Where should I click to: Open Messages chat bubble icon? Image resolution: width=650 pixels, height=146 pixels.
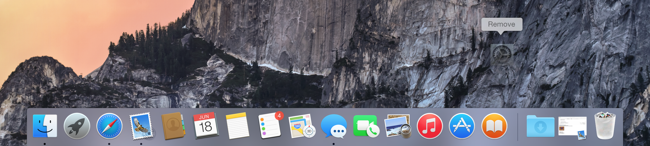click(x=334, y=126)
